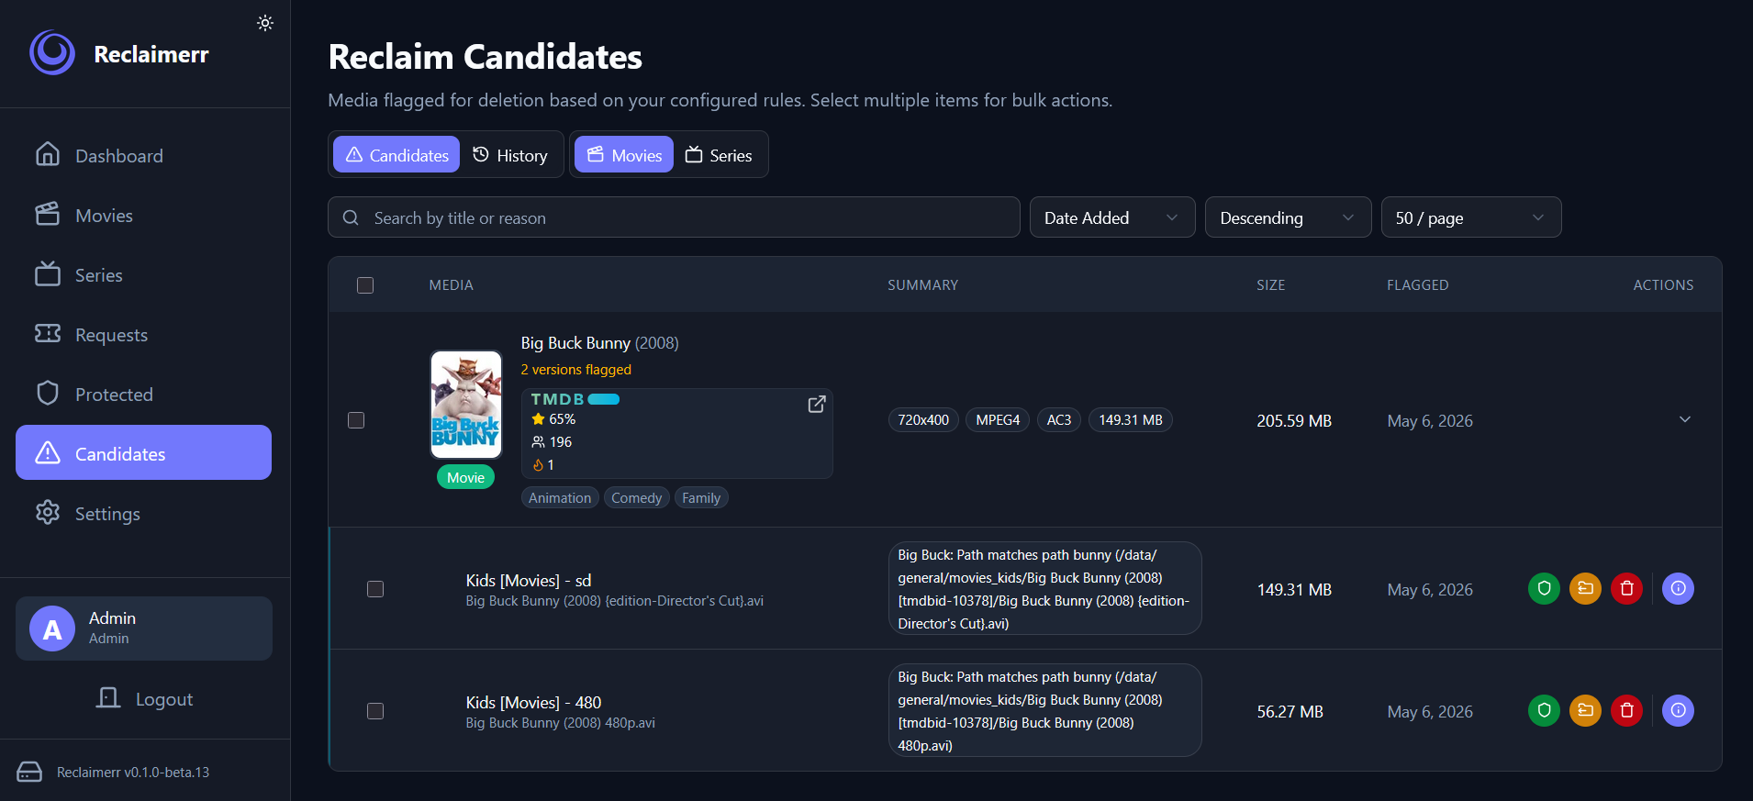The height and width of the screenshot is (801, 1753).
Task: Click the search magnifier icon
Action: click(351, 217)
